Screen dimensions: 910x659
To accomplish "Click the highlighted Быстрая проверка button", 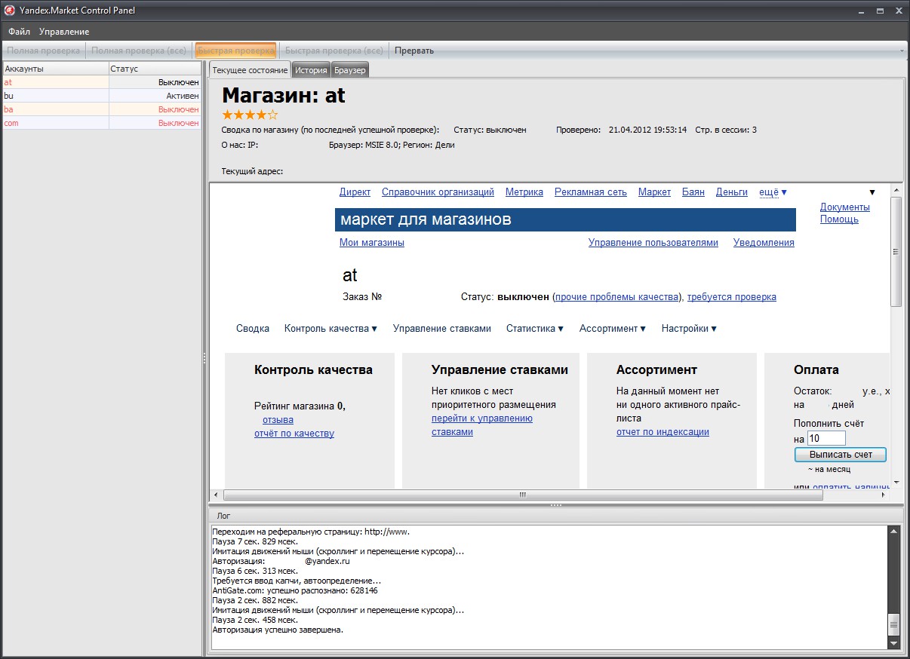I will [236, 51].
